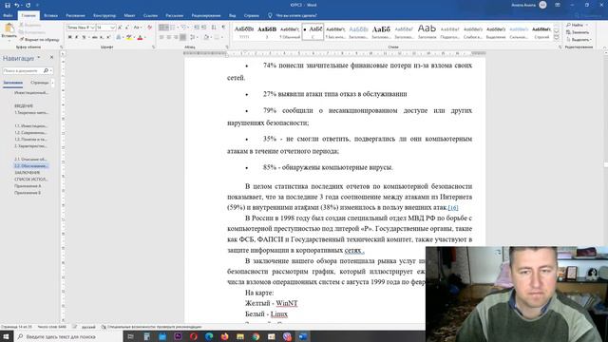Select ВВЕДЕНИЕ heading in navigation pane
Image resolution: width=608 pixels, height=342 pixels.
click(24, 105)
